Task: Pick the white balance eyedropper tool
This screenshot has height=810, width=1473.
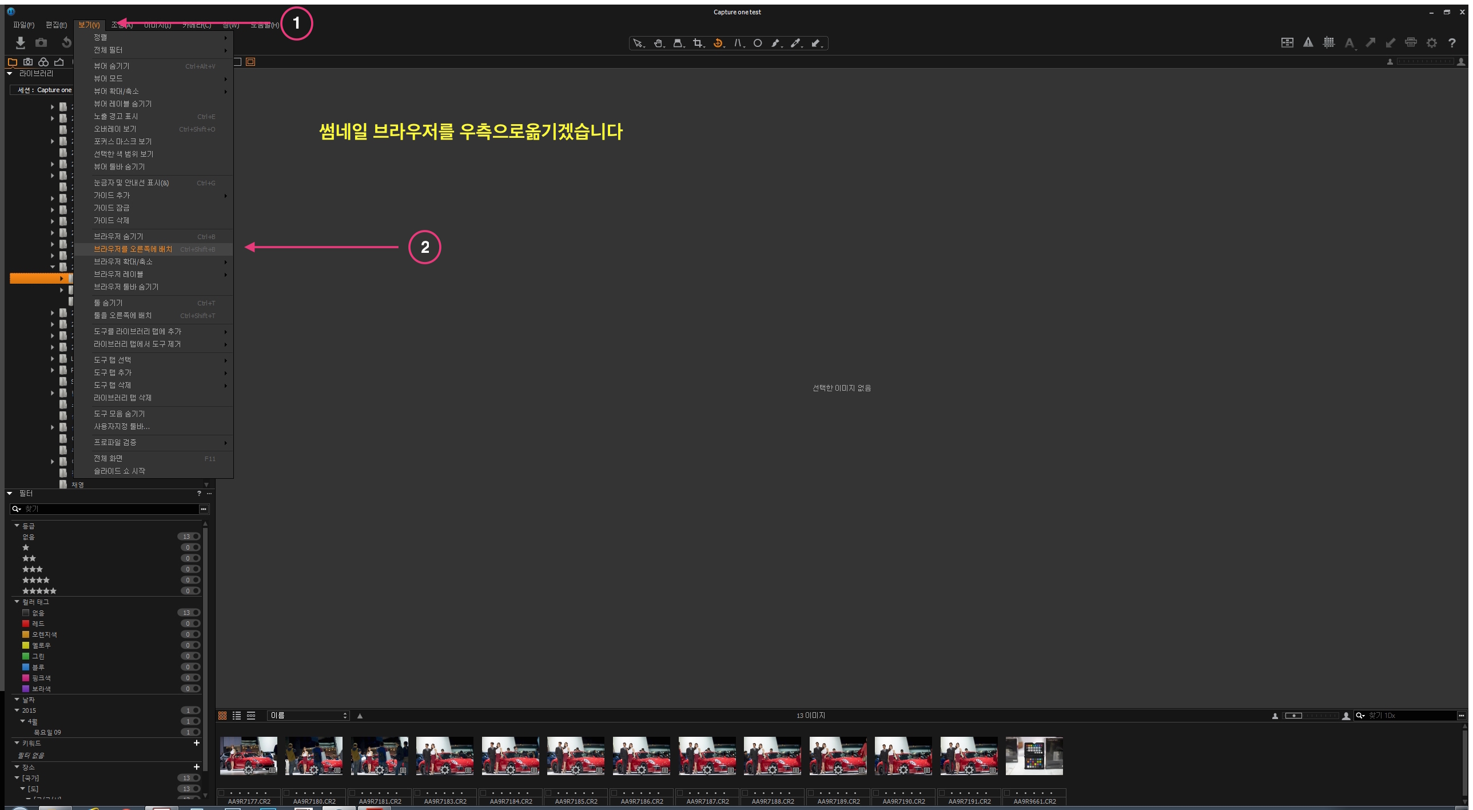Action: (795, 43)
